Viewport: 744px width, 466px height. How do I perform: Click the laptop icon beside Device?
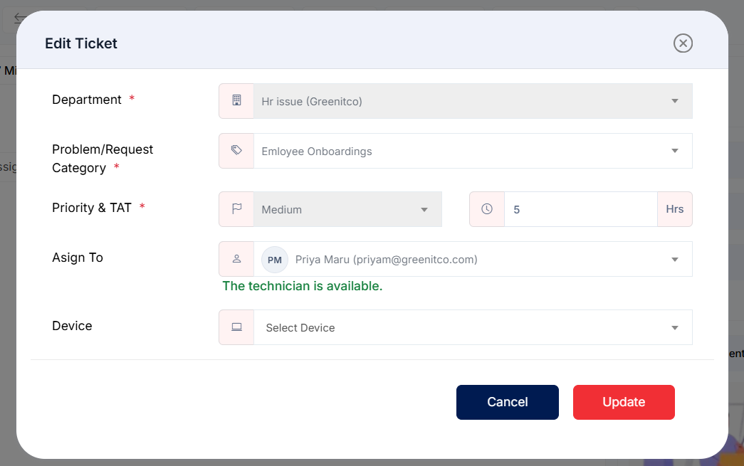click(x=236, y=327)
